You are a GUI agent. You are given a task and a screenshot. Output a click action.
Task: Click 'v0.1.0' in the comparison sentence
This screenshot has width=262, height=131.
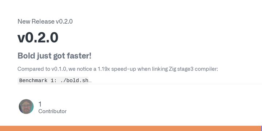click(x=59, y=69)
